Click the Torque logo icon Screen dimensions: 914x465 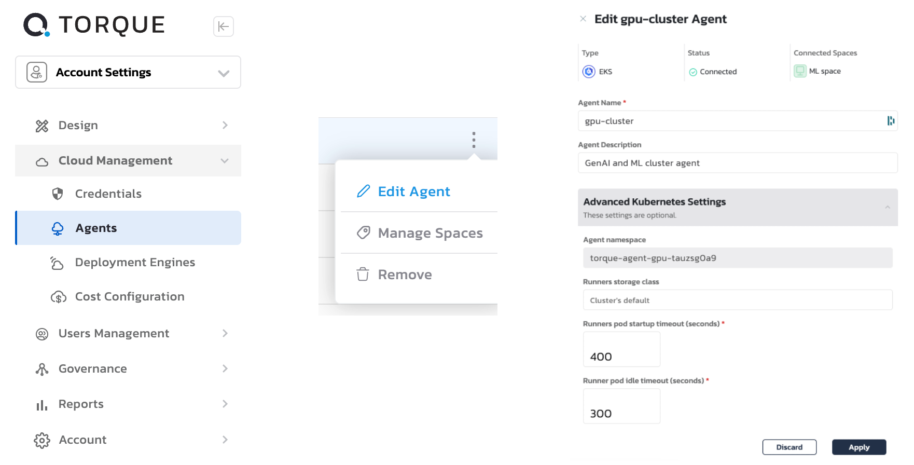pos(36,25)
